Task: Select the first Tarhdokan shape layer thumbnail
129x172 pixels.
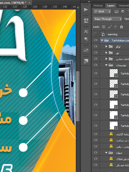Action: [x=114, y=73]
